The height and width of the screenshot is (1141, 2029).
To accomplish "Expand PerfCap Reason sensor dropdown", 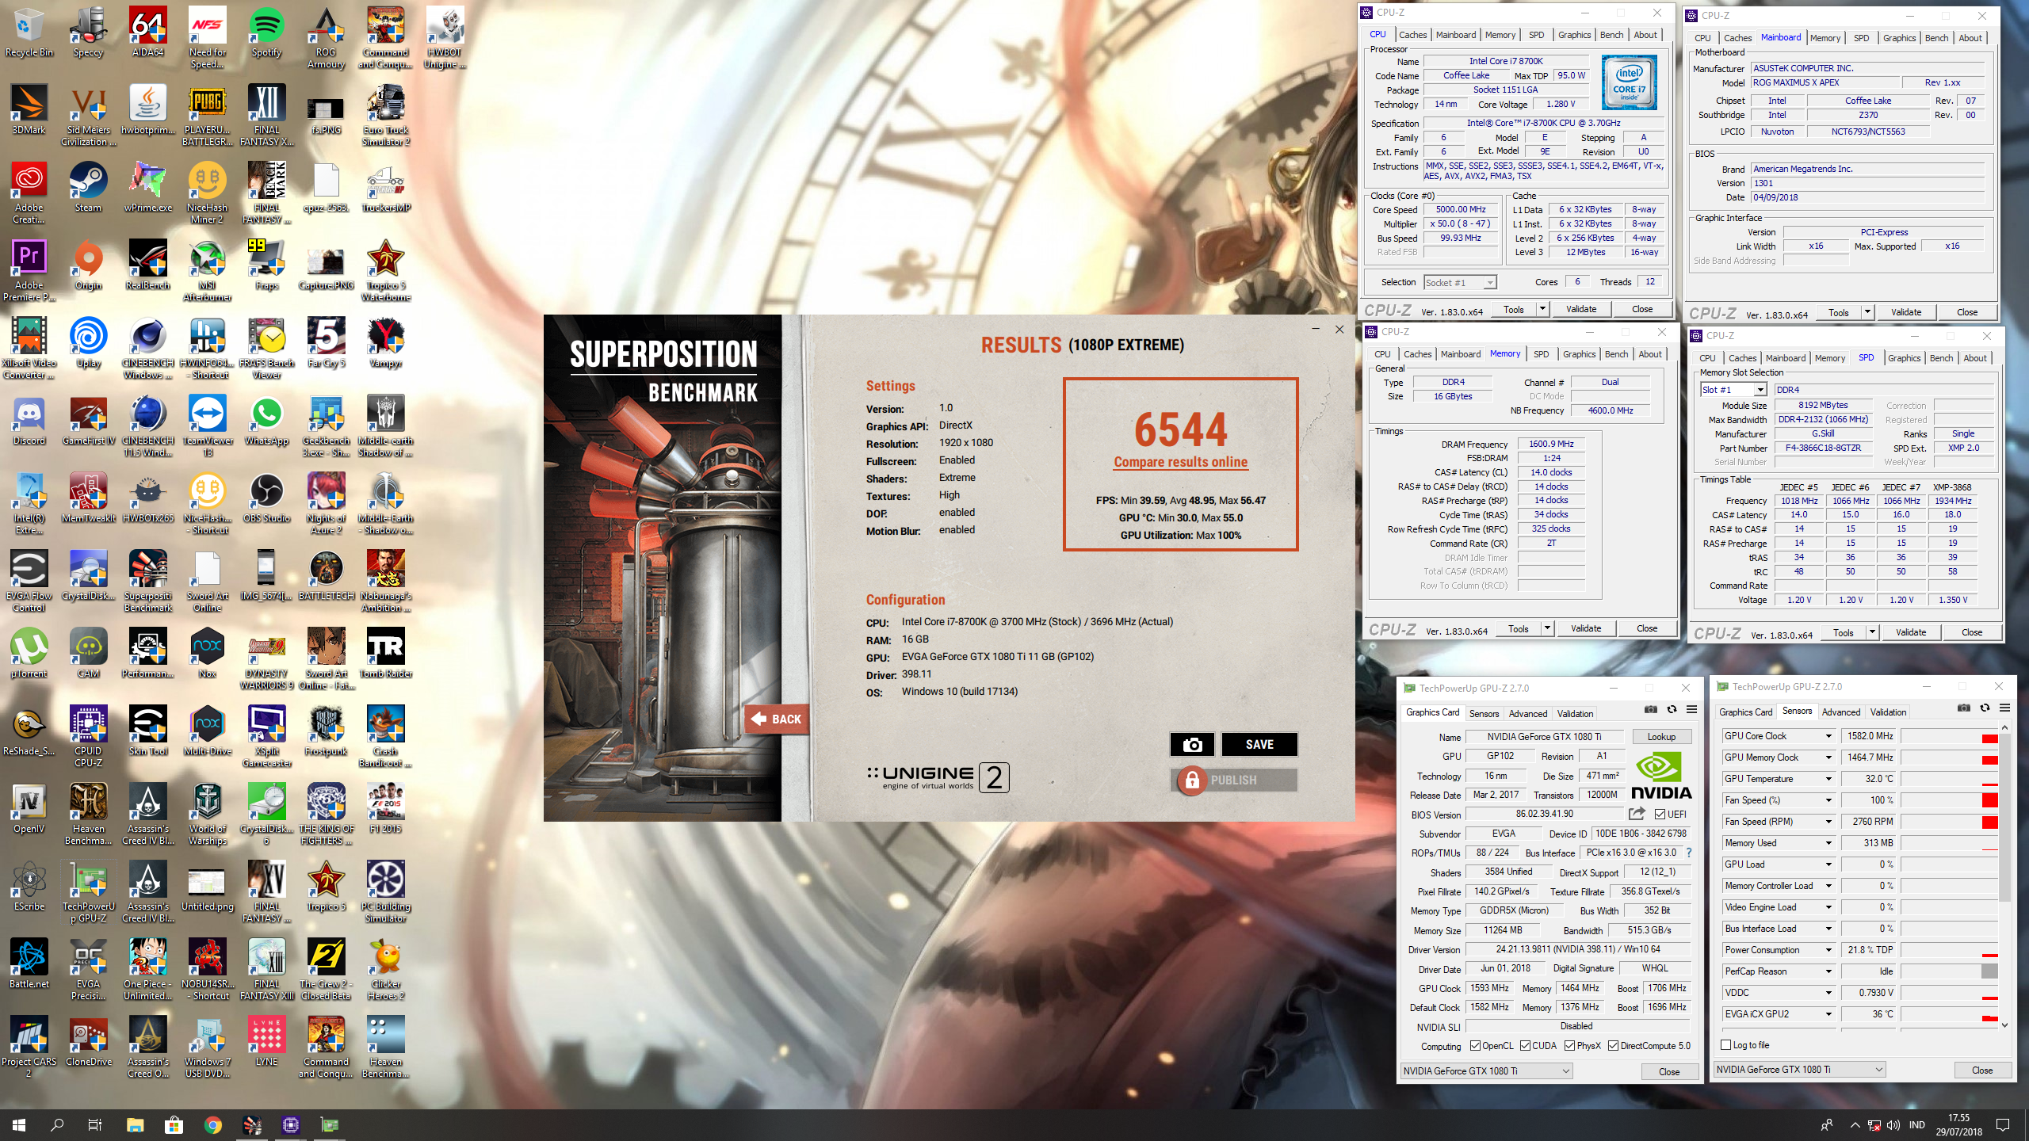I will (1828, 971).
